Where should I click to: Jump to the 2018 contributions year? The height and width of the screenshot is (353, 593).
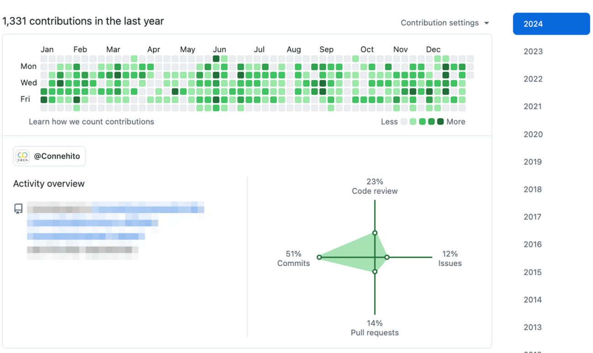coord(533,189)
